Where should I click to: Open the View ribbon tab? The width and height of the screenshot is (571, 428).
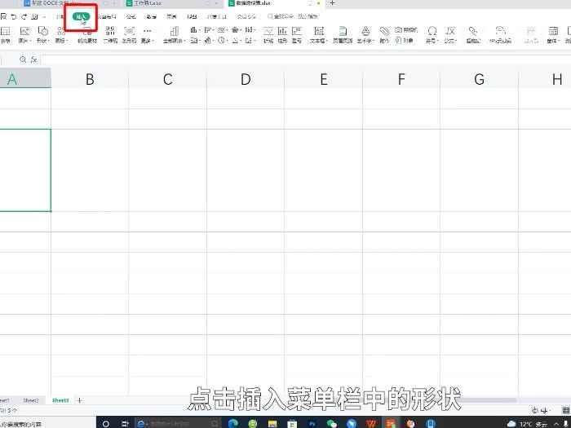pos(192,16)
